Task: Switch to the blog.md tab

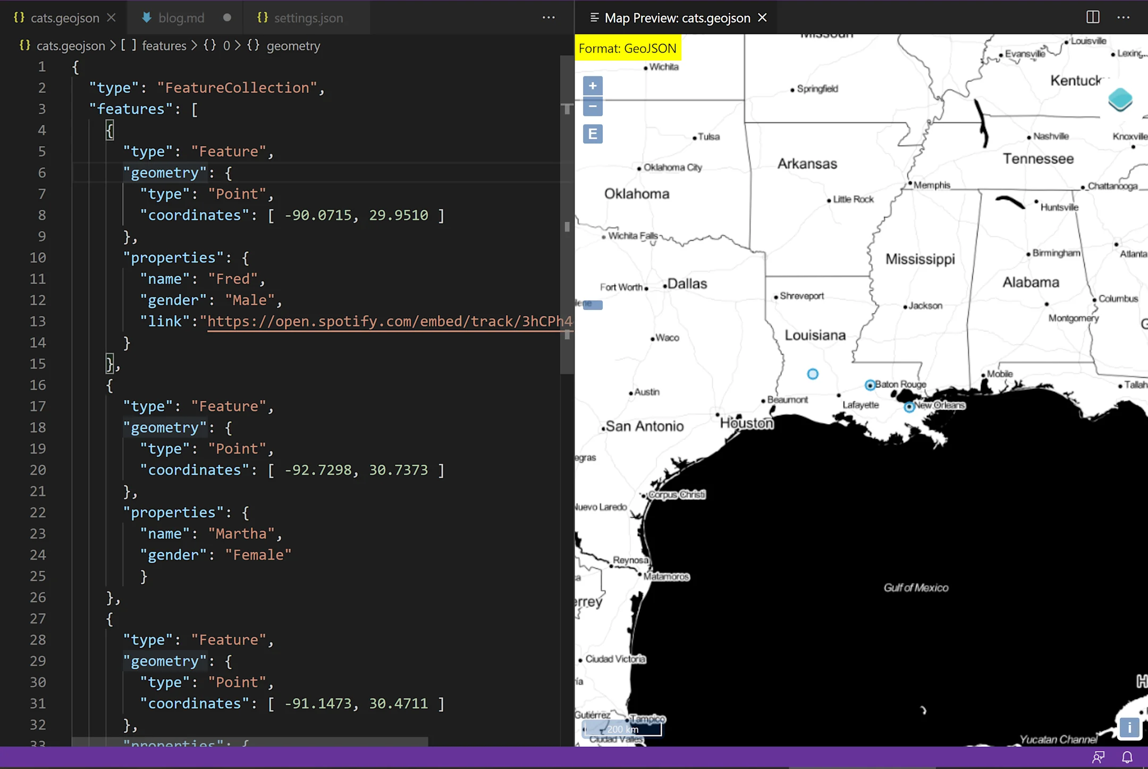Action: point(181,18)
